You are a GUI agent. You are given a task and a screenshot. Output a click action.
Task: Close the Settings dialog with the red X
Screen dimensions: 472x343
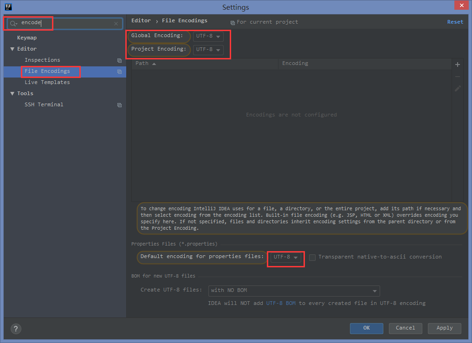click(x=461, y=5)
